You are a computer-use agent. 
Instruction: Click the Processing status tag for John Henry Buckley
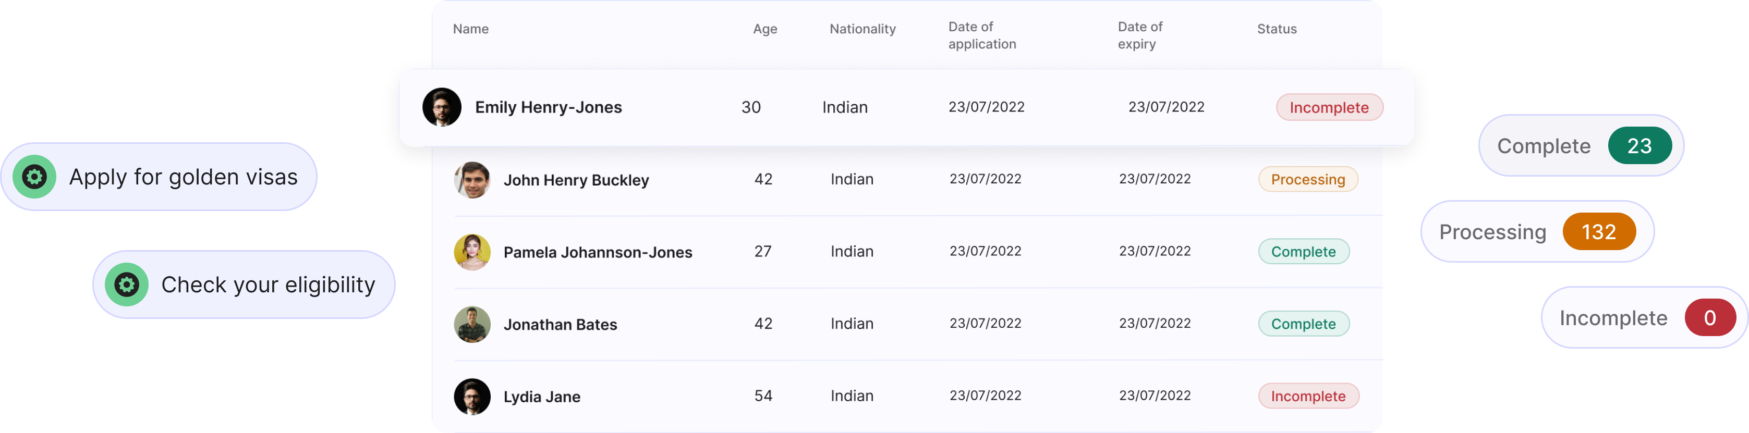1308,179
